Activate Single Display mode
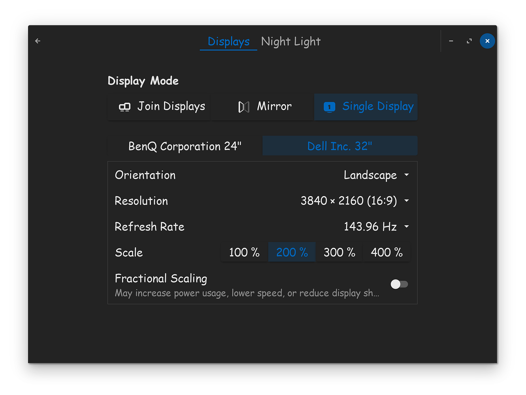Screen dimensions: 526x395 [365, 107]
